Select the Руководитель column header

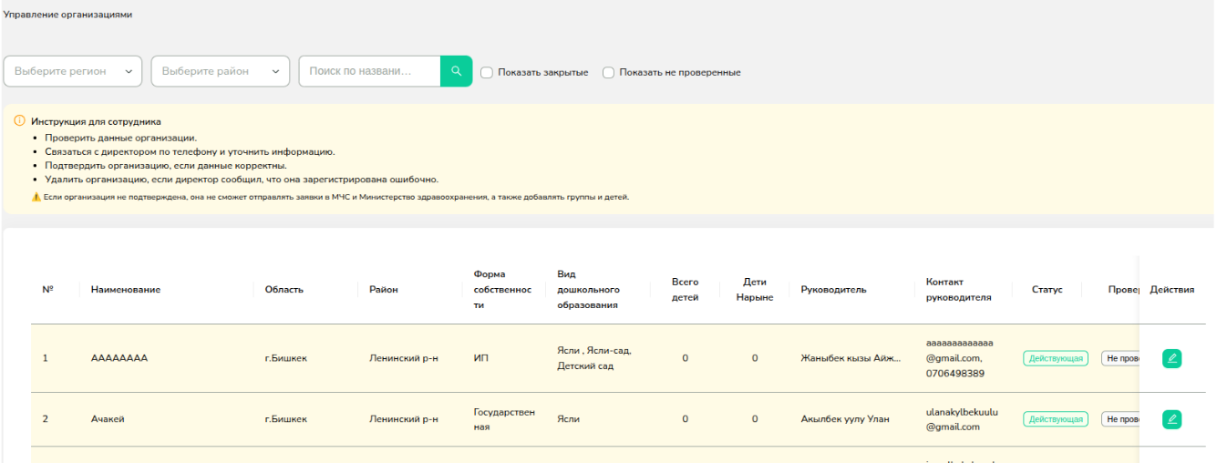click(833, 290)
